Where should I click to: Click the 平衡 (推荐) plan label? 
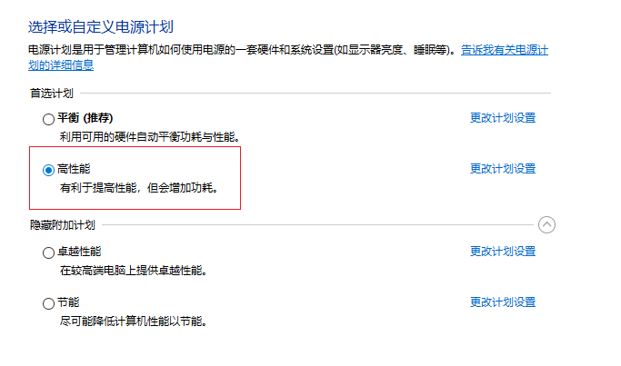85,118
